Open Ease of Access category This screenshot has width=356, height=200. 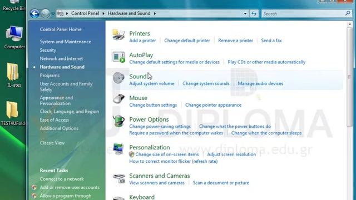tap(55, 120)
